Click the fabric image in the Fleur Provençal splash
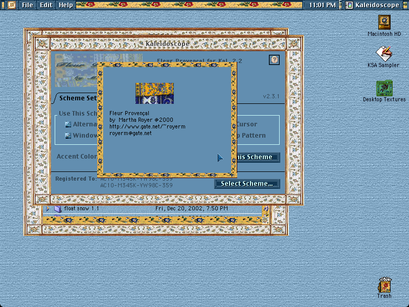This screenshot has width=409, height=307. (x=155, y=93)
